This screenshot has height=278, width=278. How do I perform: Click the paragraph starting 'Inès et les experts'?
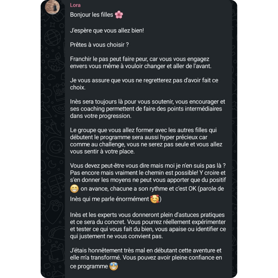tap(148, 225)
